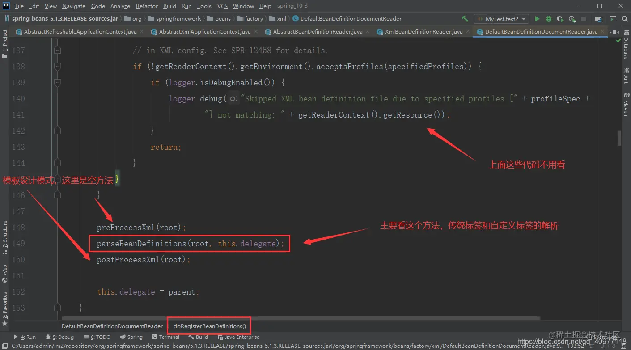This screenshot has height=350, width=631.
Task: Click the gray Stop square button
Action: (x=584, y=19)
